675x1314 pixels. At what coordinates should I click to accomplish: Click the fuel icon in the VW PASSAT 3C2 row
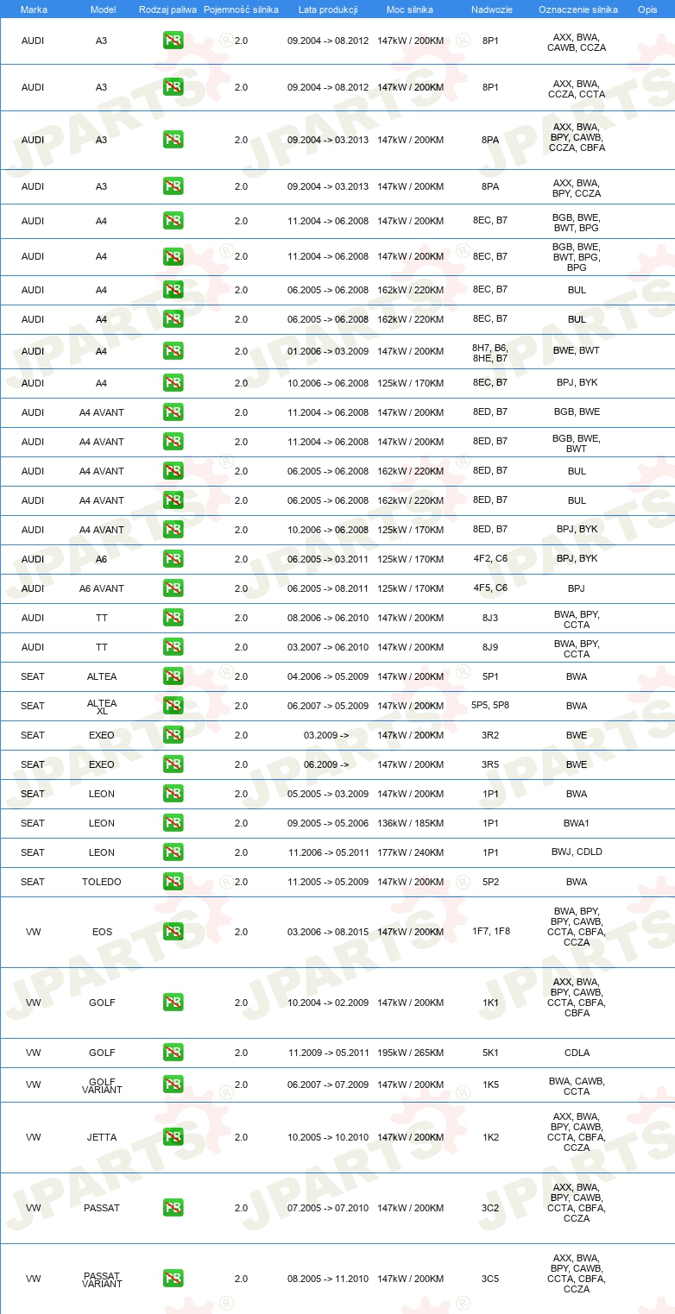(x=173, y=1208)
